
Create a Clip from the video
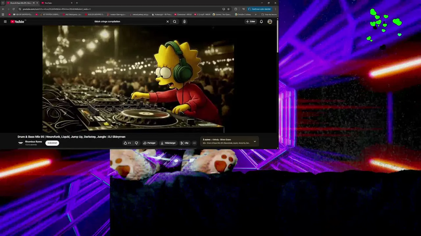[185, 143]
